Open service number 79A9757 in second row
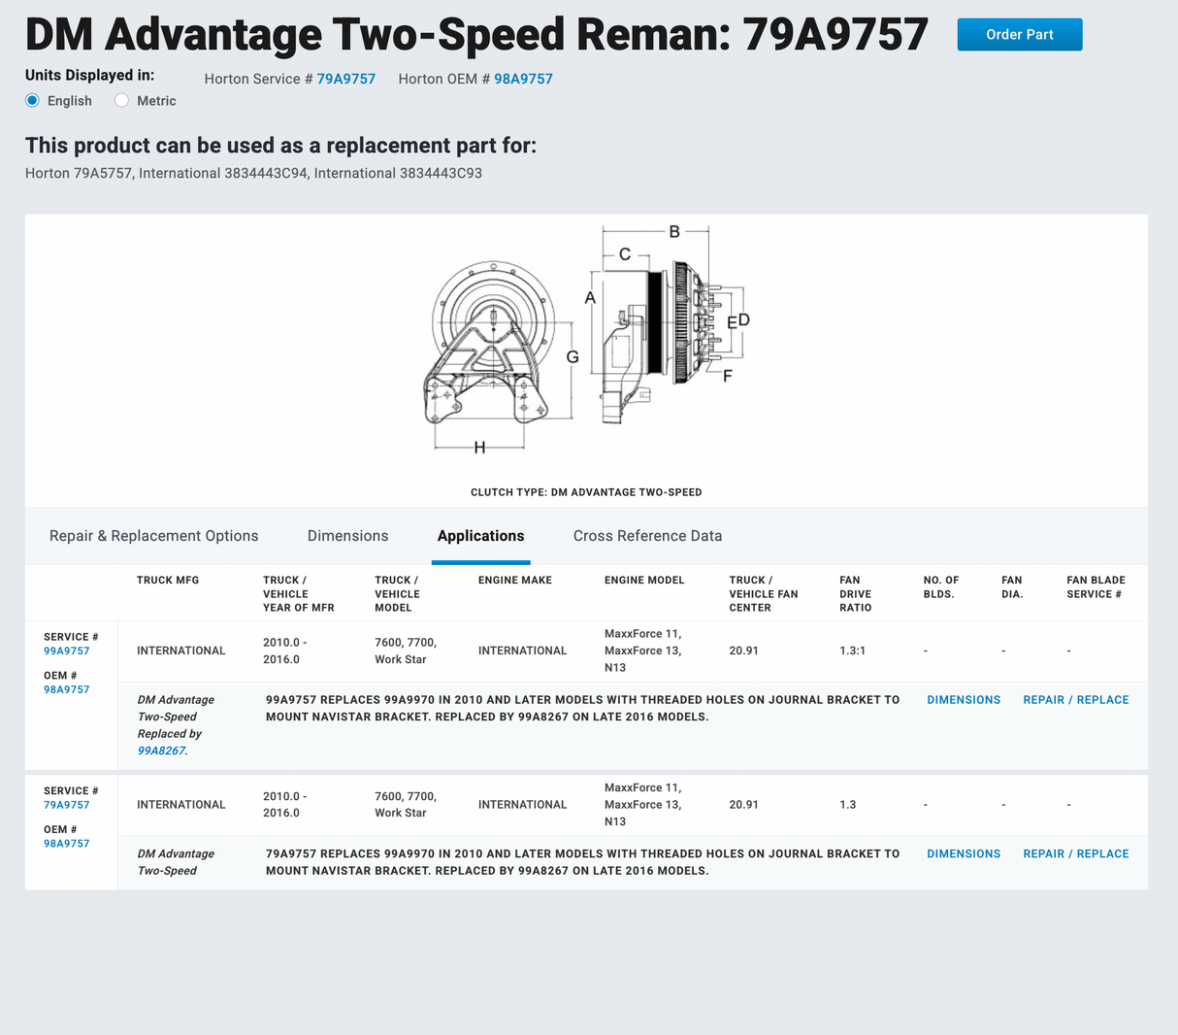The width and height of the screenshot is (1178, 1035). (66, 805)
